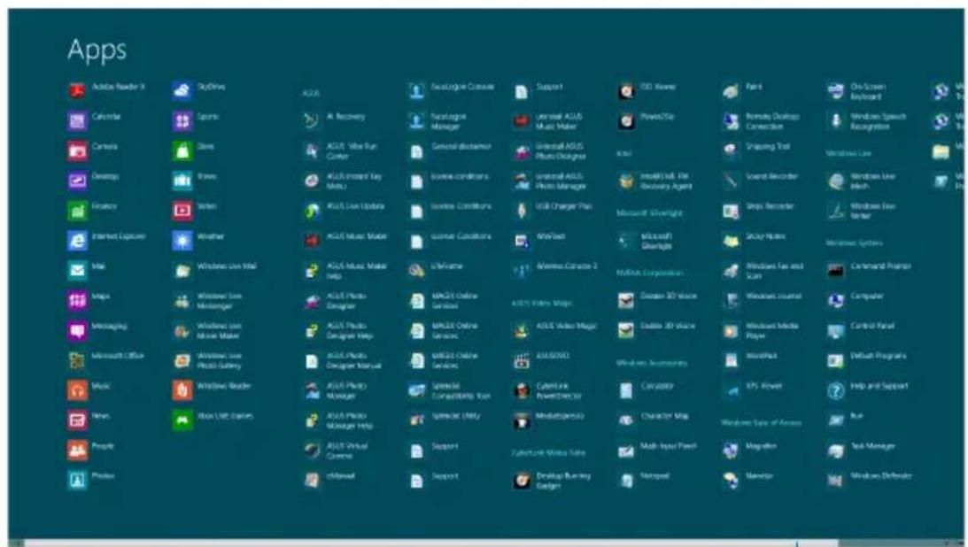The image size is (968, 547).
Task: Open Windows Live Photo Gallery
Action: [207, 360]
